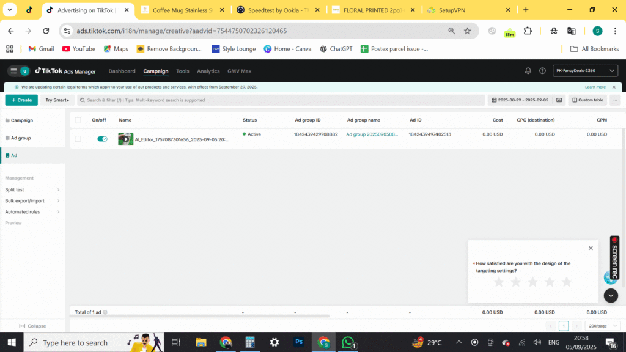This screenshot has height=352, width=626.
Task: Click the ad video thumbnail preview
Action: click(125, 139)
